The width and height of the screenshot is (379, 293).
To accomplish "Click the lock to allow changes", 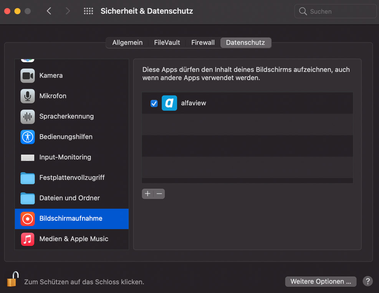I will click(11, 280).
